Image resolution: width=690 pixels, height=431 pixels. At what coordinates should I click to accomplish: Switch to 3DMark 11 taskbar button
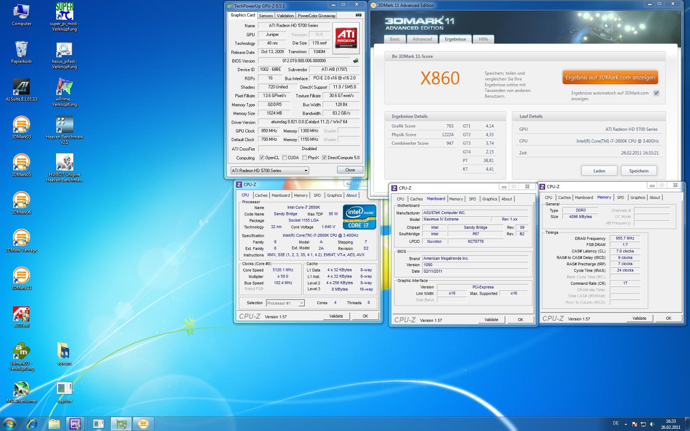[x=143, y=424]
